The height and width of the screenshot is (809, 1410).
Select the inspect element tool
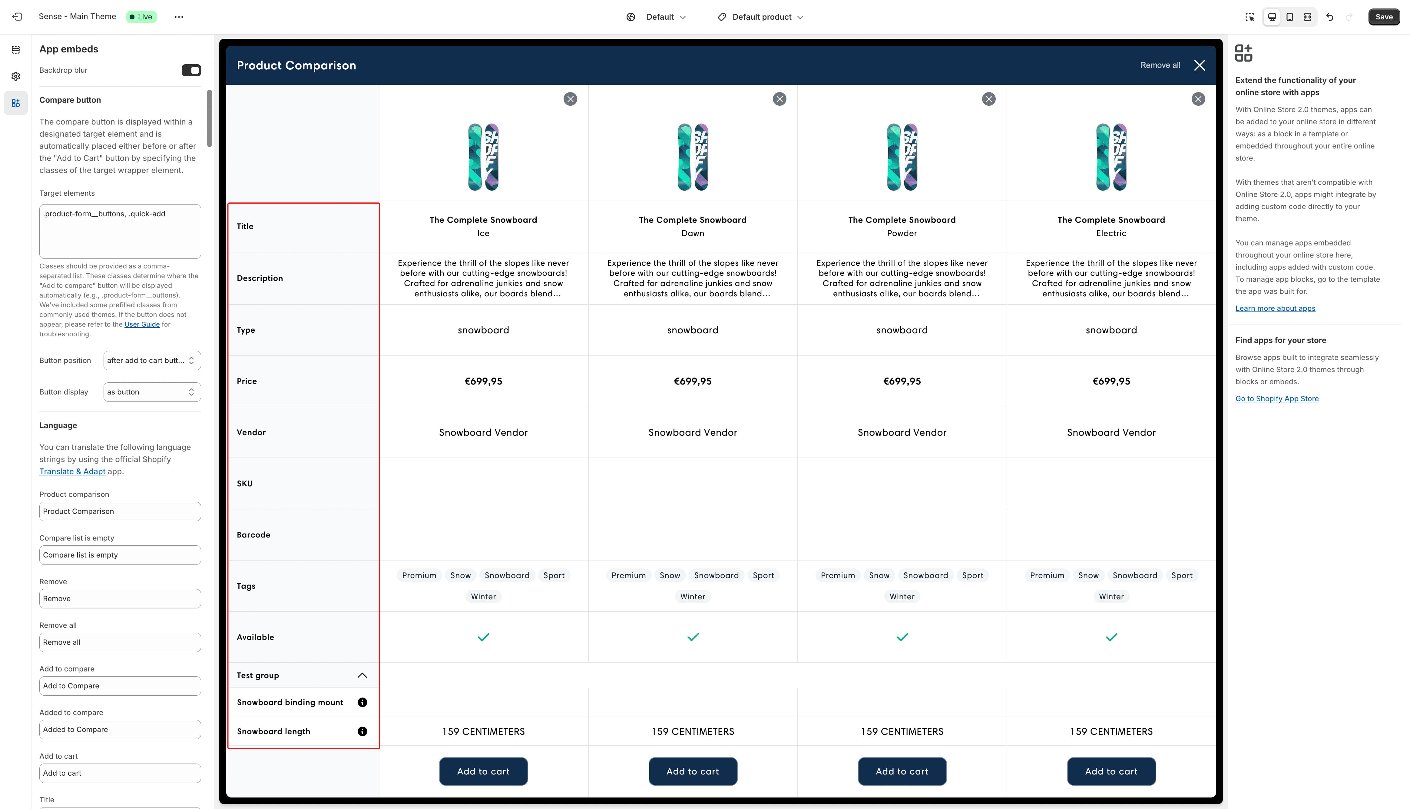(x=1250, y=17)
